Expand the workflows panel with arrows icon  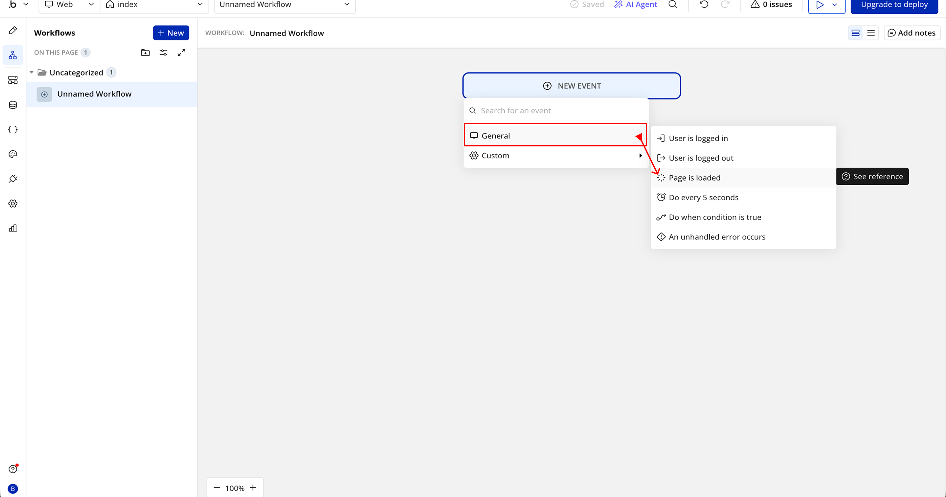coord(181,53)
